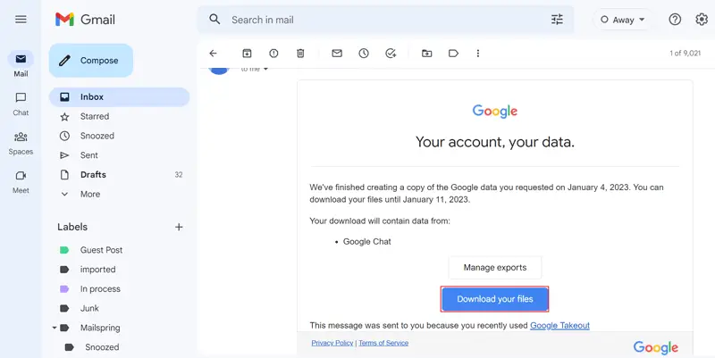Open Gmail settings gear icon

[x=702, y=19]
